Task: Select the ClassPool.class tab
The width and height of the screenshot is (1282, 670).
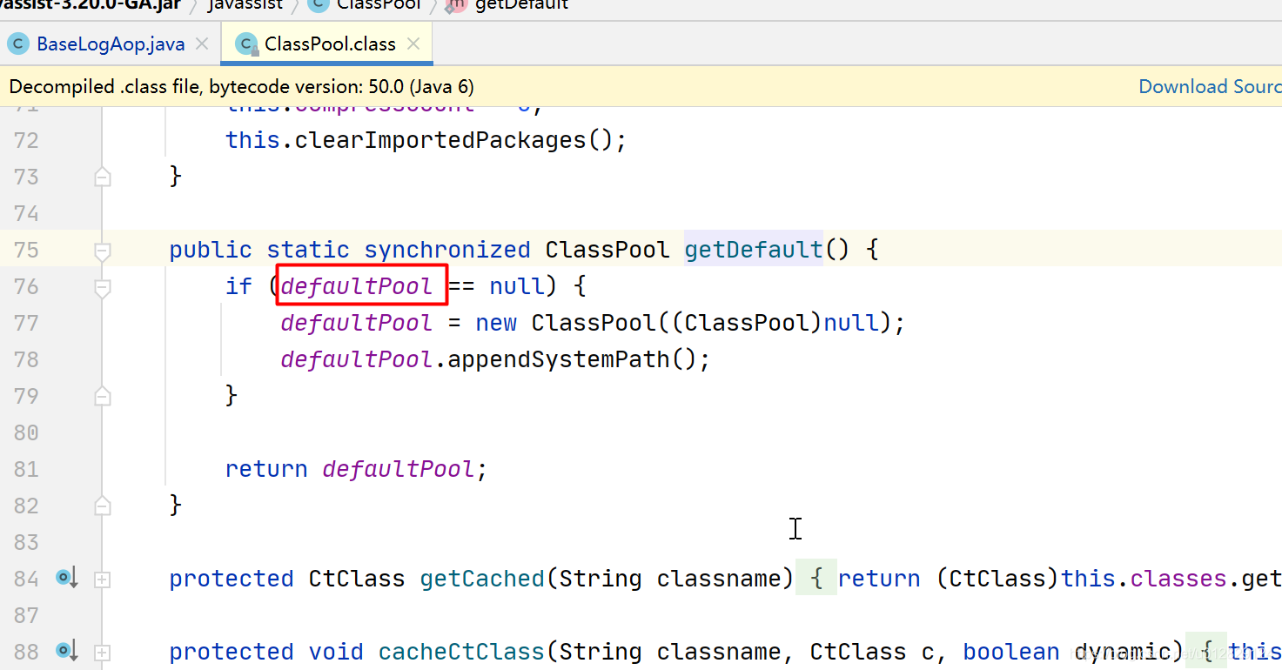Action: click(330, 44)
